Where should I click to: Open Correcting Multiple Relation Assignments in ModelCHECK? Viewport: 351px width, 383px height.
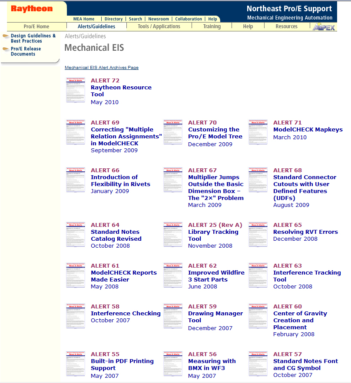point(126,136)
